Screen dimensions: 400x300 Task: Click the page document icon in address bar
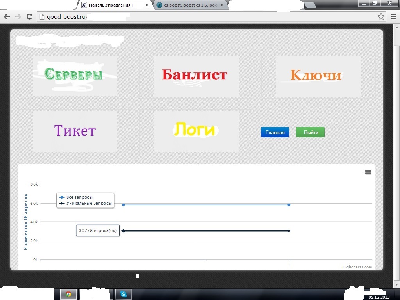pyautogui.click(x=42, y=17)
